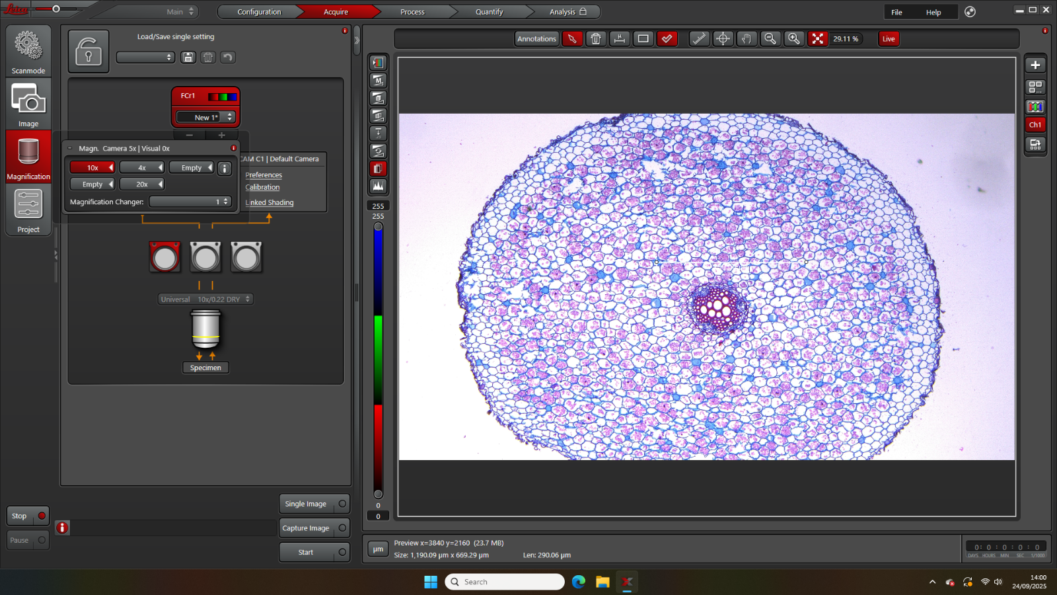The image size is (1057, 595).
Task: Click the trash icon in Annotations toolbar
Action: [x=596, y=39]
